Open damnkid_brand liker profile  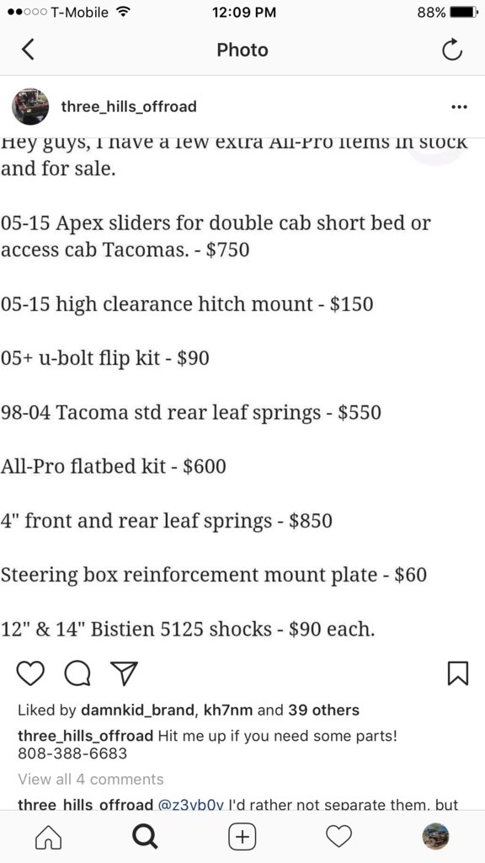click(137, 710)
